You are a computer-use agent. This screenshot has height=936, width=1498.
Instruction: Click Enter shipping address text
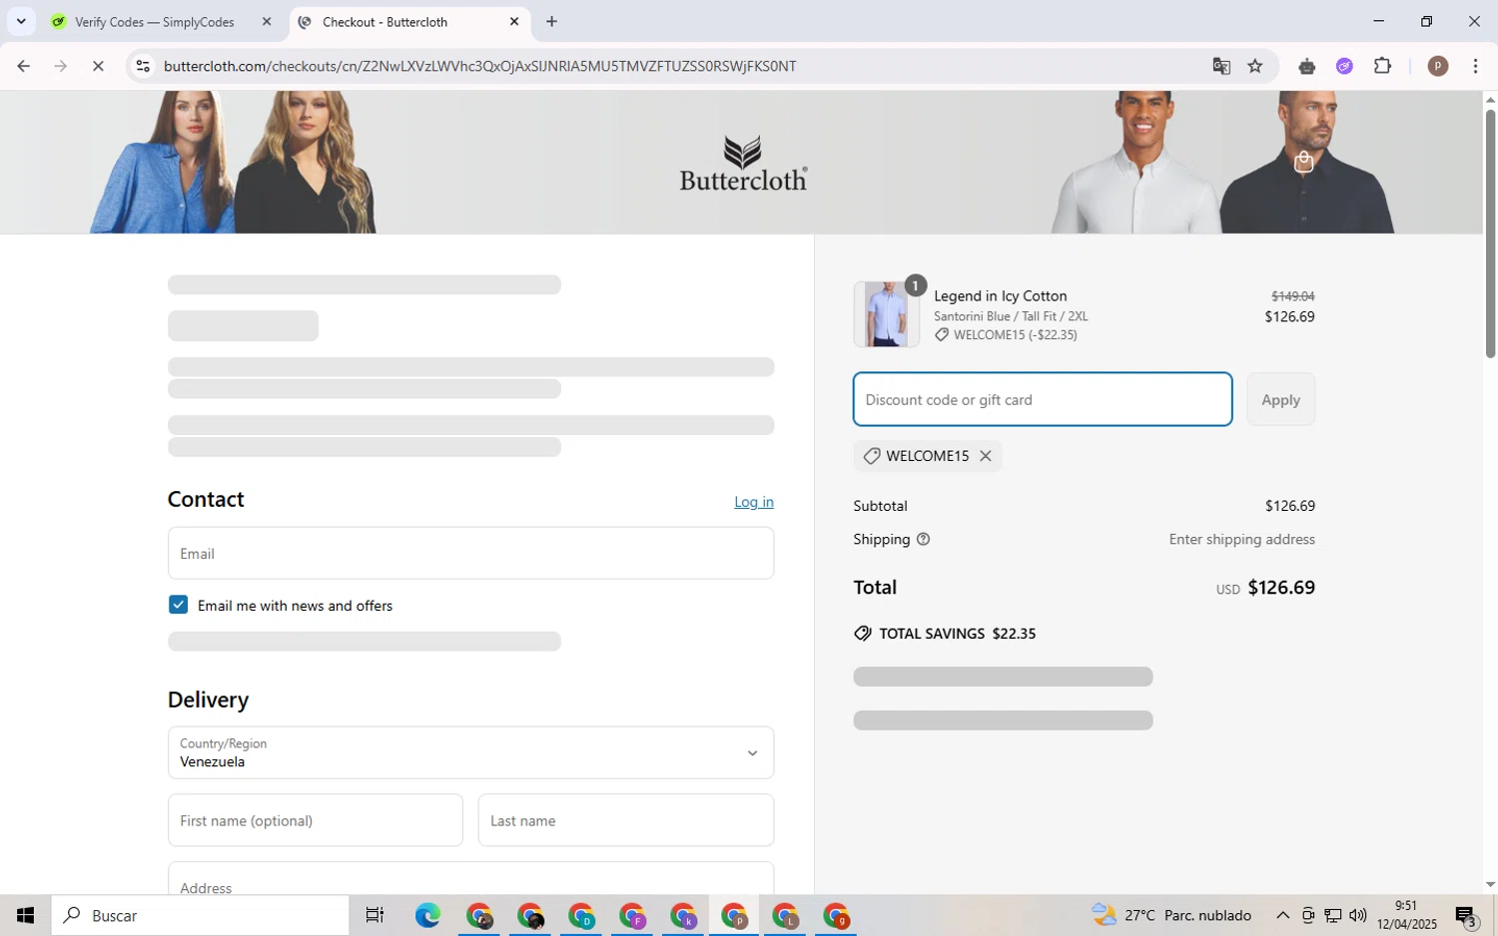point(1241,539)
